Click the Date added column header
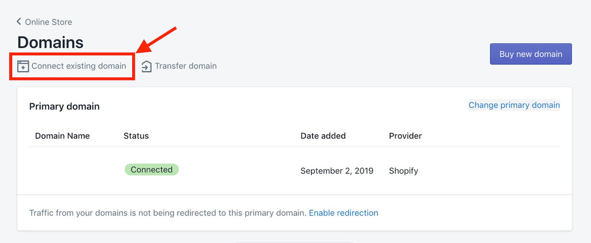Viewport: 591px width, 243px height. click(323, 136)
